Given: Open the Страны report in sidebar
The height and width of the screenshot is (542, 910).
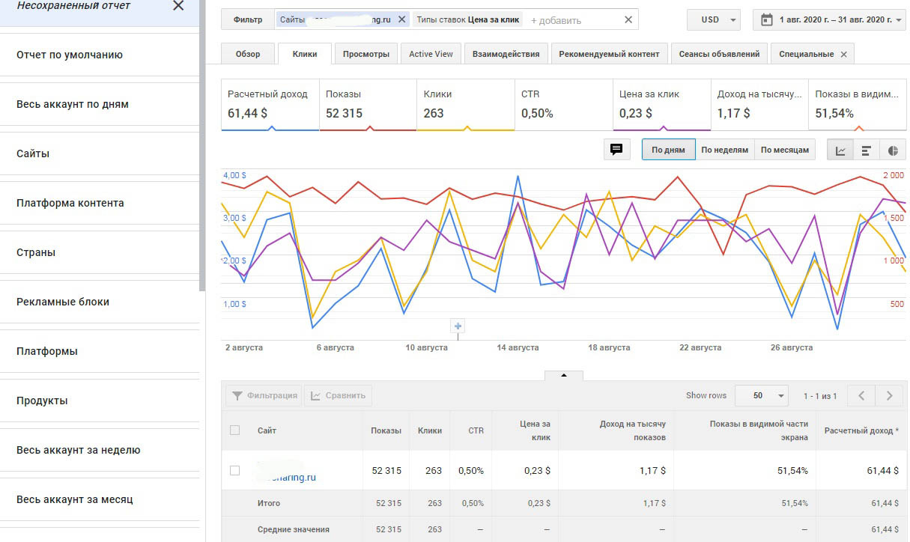Looking at the screenshot, I should pyautogui.click(x=36, y=252).
